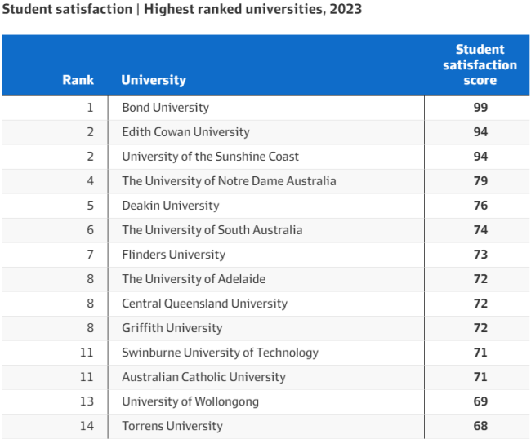Screen dimensions: 531x439
Task: Click 'Bond University' row name
Action: pyautogui.click(x=165, y=108)
